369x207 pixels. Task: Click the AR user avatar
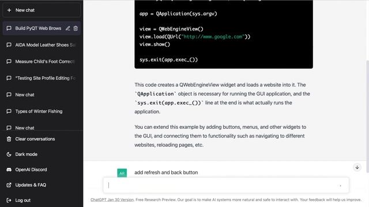point(122,173)
